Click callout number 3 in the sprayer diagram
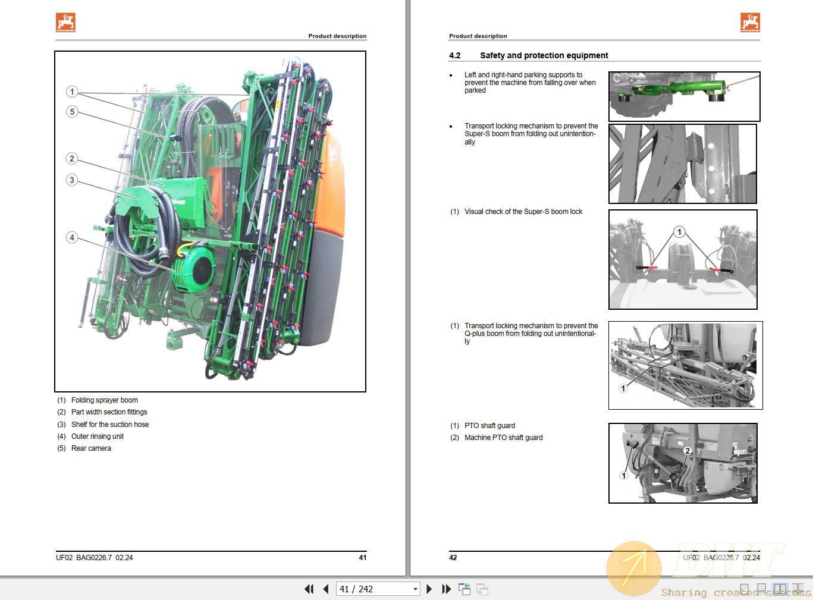The height and width of the screenshot is (600, 813). click(x=72, y=180)
